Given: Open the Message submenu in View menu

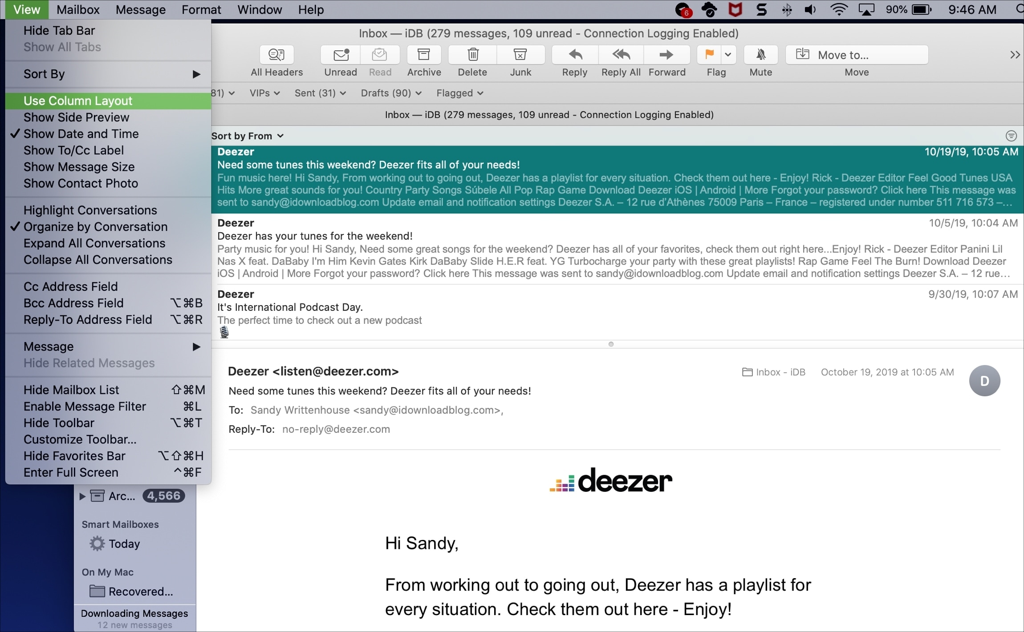Looking at the screenshot, I should pos(108,346).
